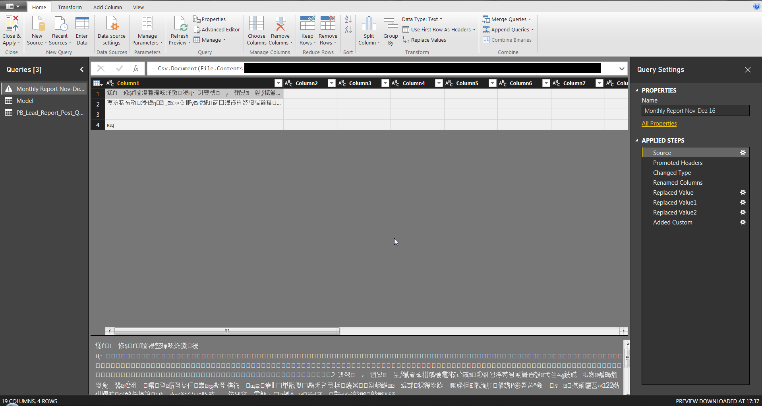Sort ascending with the A-Z icon

point(348,19)
